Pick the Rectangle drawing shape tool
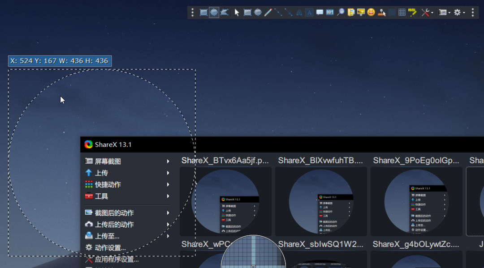The height and width of the screenshot is (268, 484). pos(247,13)
